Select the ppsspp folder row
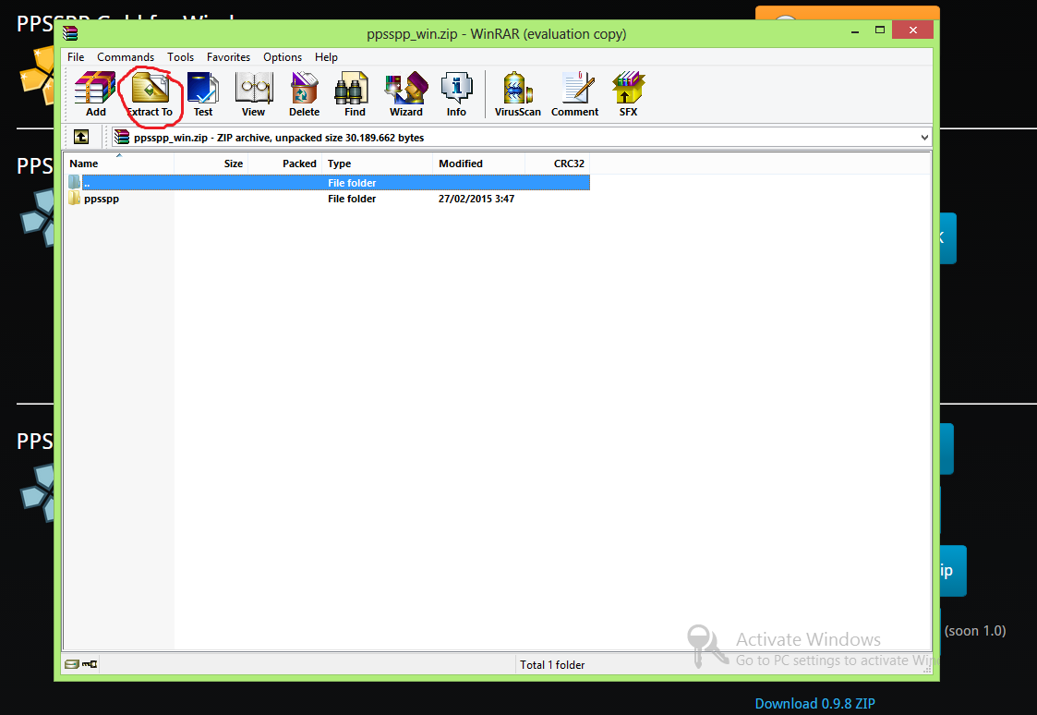Viewport: 1037px width, 715px height. [x=328, y=199]
